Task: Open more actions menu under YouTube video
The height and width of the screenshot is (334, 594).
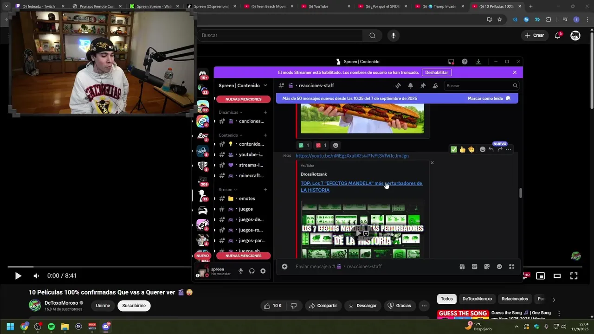Action: pyautogui.click(x=424, y=306)
